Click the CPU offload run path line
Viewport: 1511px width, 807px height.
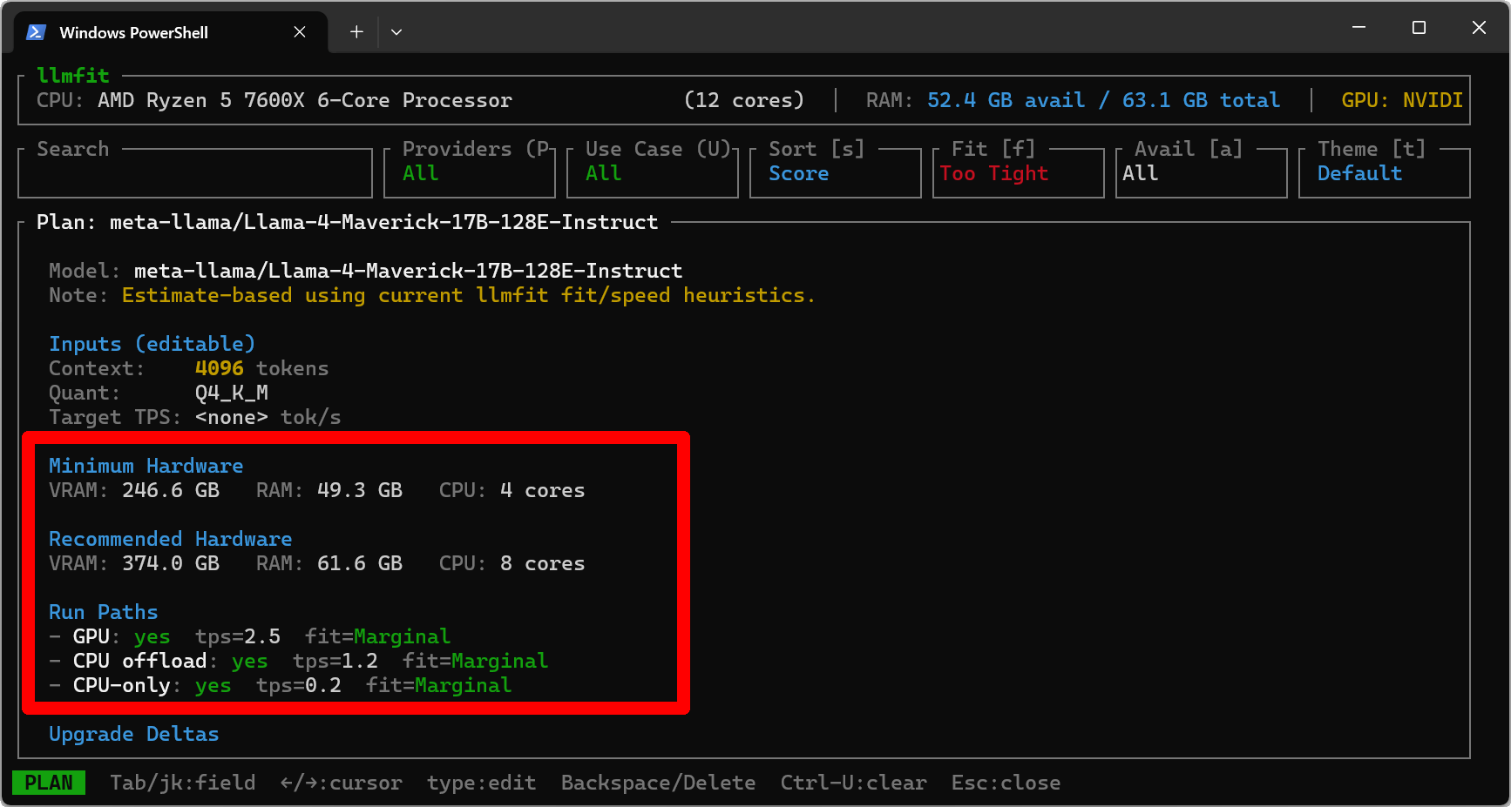click(299, 661)
